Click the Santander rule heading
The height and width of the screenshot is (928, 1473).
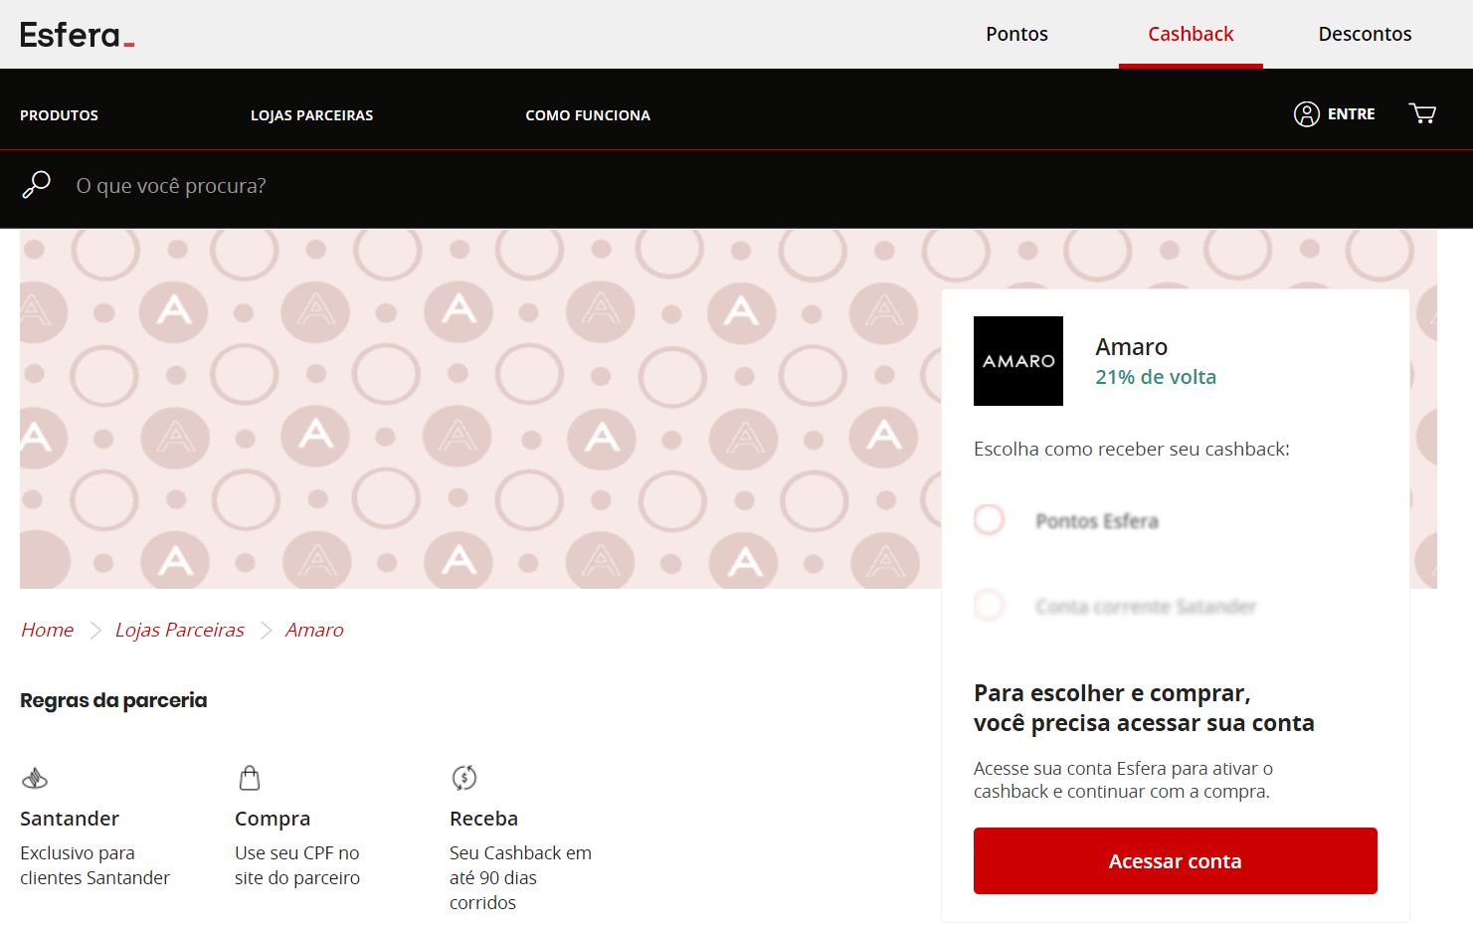tap(70, 819)
